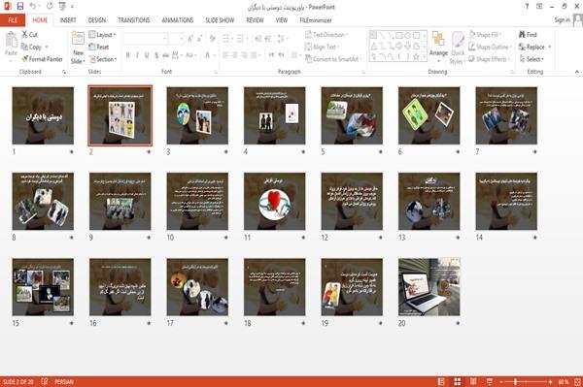Toggle Normal view button in status bar

[x=441, y=381]
